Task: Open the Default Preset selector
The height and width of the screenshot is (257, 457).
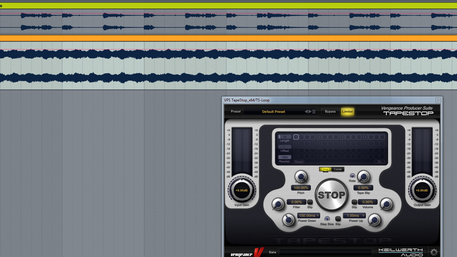Action: [274, 112]
